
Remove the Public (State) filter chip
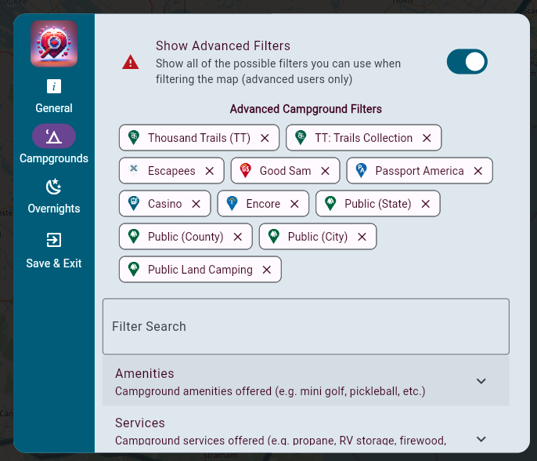click(426, 204)
